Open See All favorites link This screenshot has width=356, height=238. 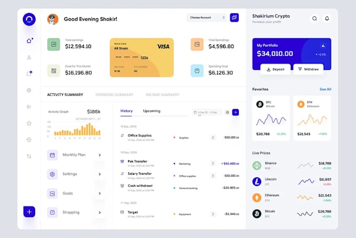[325, 89]
